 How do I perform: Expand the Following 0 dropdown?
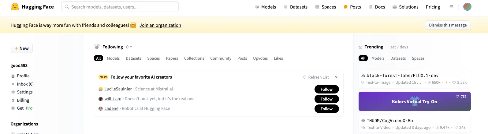point(129,47)
